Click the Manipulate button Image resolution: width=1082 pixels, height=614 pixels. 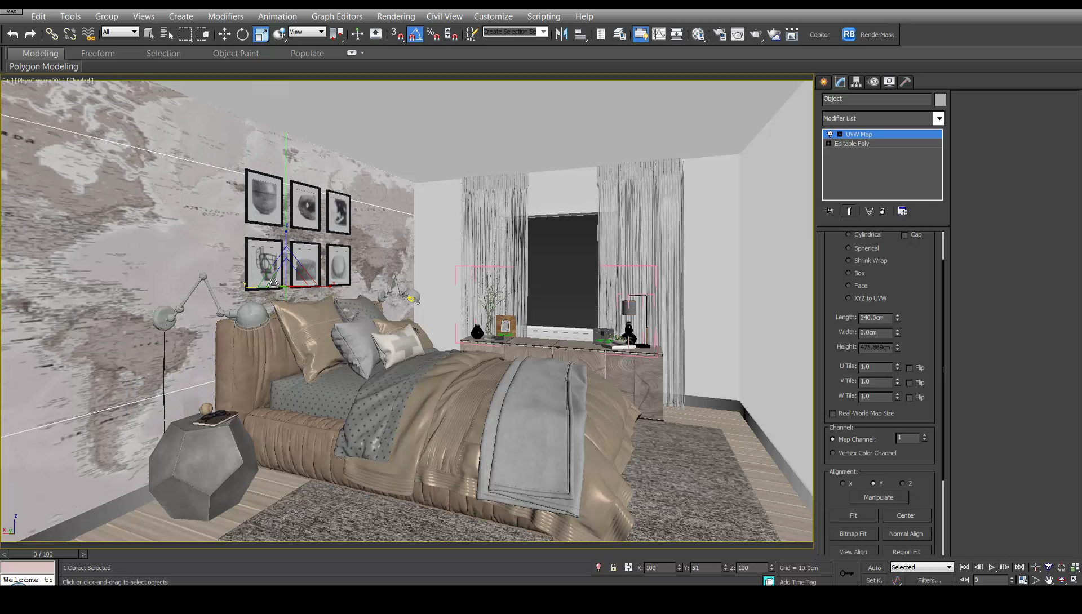(879, 497)
